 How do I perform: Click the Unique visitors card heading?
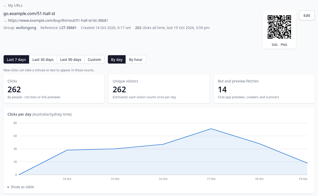pyautogui.click(x=125, y=81)
